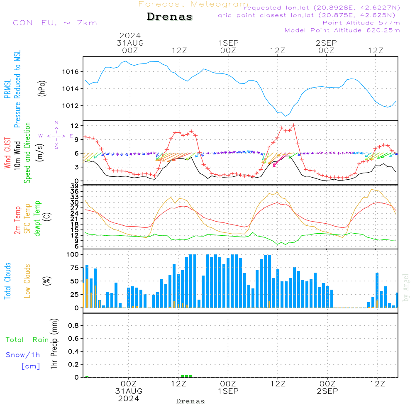Image resolution: width=415 pixels, height=415 pixels.
Task: Click the 1016 pressure tick label
Action: (70, 72)
